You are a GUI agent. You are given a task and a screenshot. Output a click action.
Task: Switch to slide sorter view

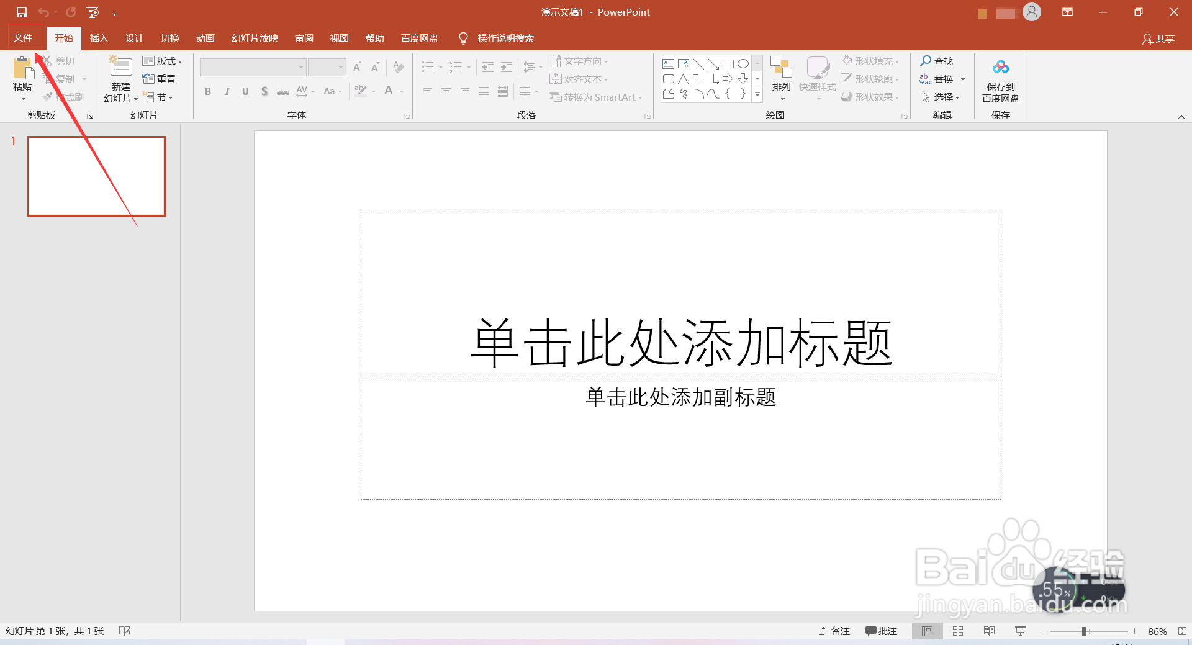coord(959,631)
